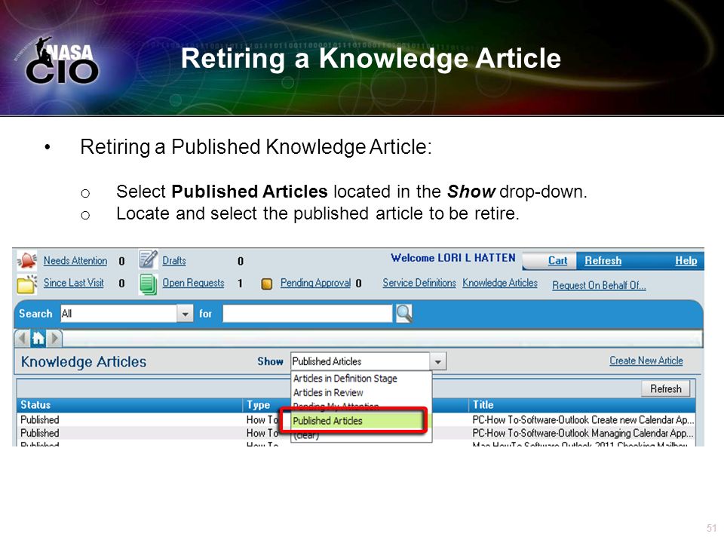
Task: Select the Outlook Create new Calendar article
Action: (583, 420)
